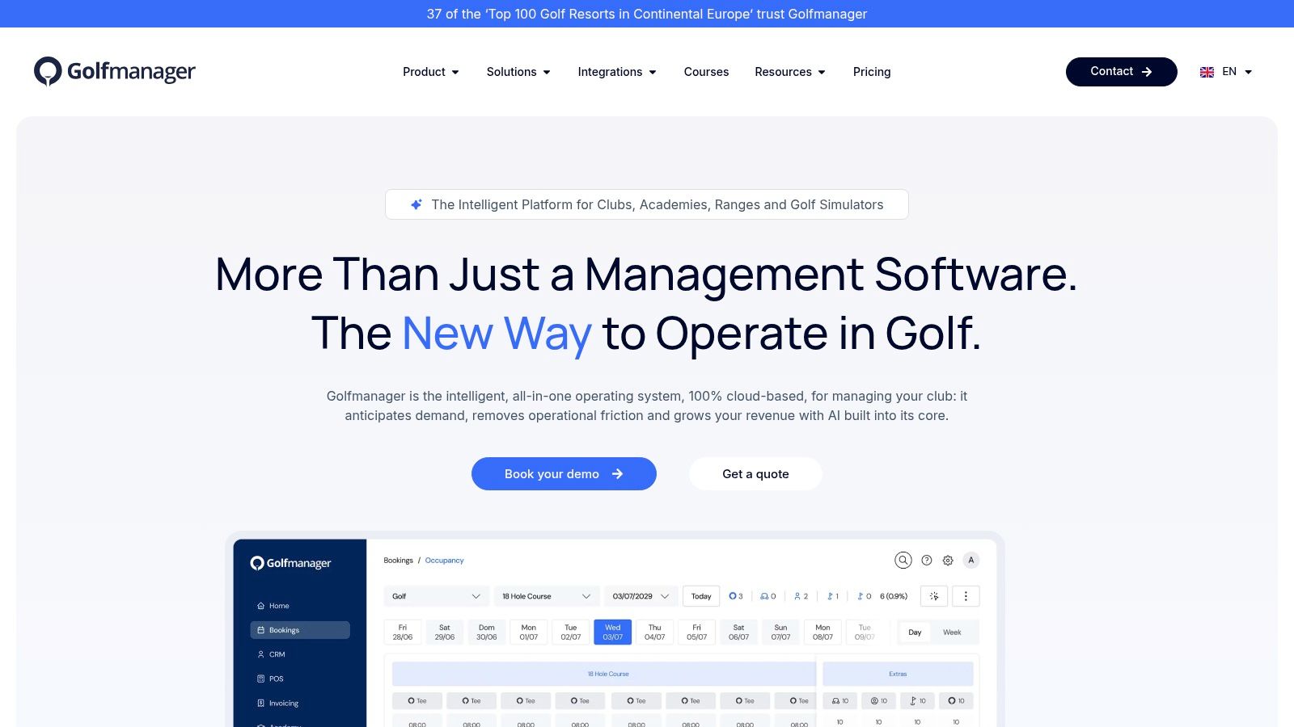
Task: Click the Bookings breadcrumb
Action: 398,560
